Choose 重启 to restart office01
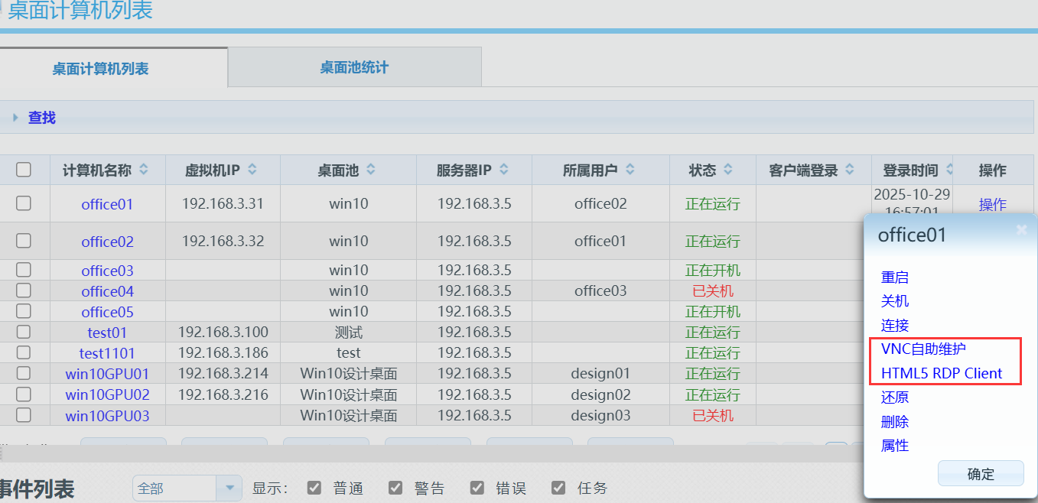Image resolution: width=1038 pixels, height=503 pixels. tap(895, 277)
